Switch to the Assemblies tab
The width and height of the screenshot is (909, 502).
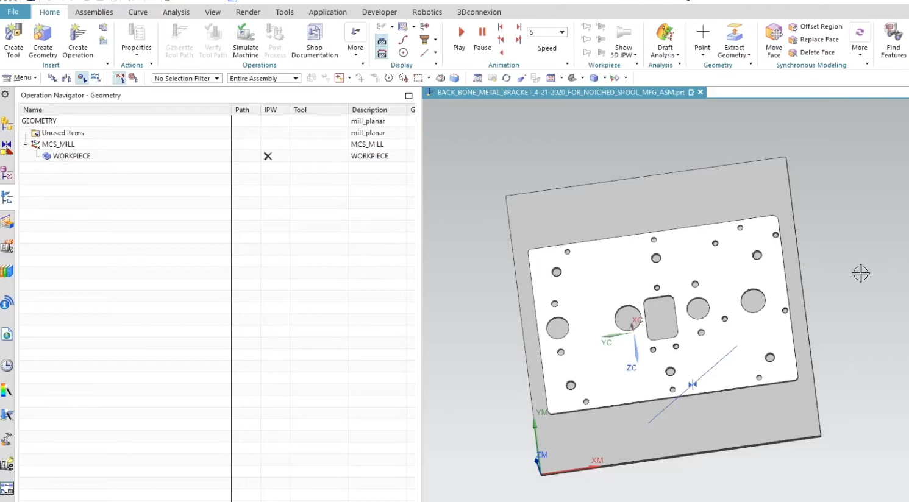[x=94, y=12]
